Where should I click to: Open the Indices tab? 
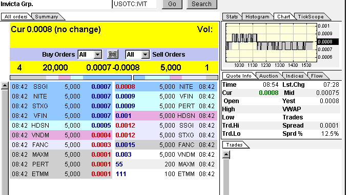(295, 76)
